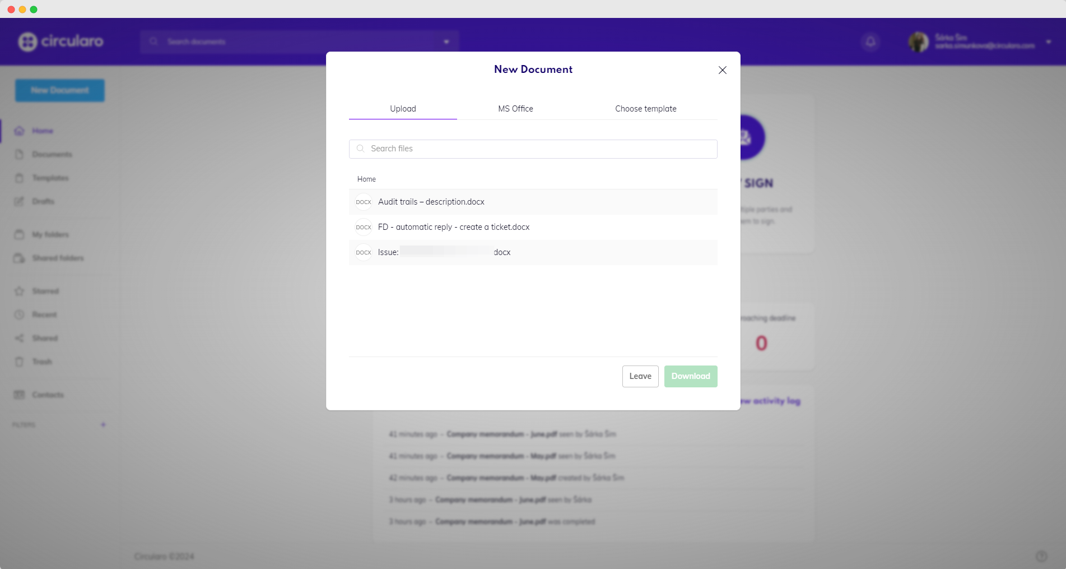The height and width of the screenshot is (569, 1066).
Task: Add a filter with the plus icon
Action: [103, 424]
